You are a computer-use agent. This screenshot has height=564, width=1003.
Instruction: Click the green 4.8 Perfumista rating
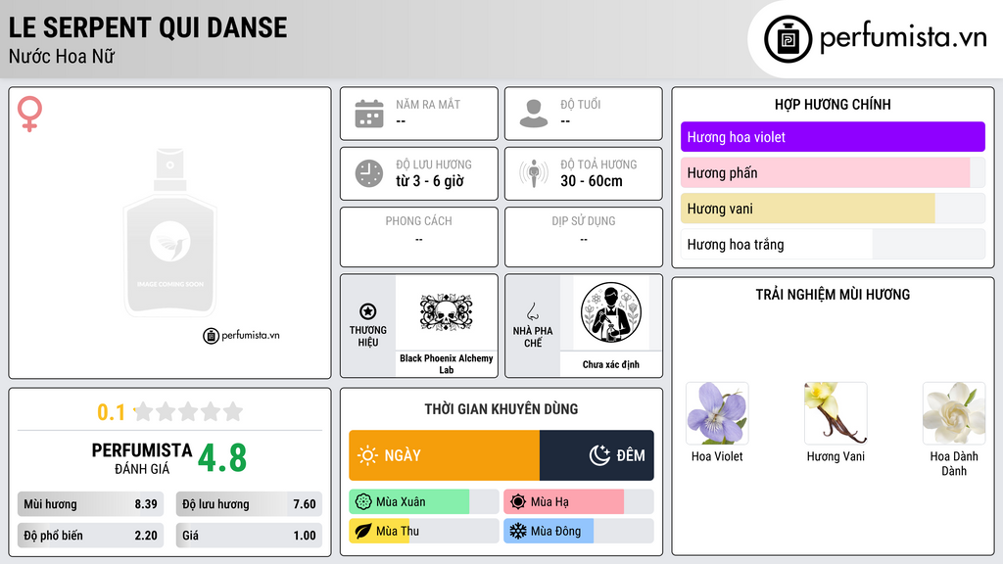click(222, 458)
